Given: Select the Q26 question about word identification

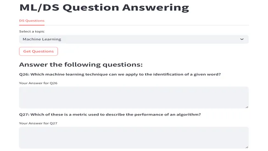Looking at the screenshot, I should tap(120, 74).
